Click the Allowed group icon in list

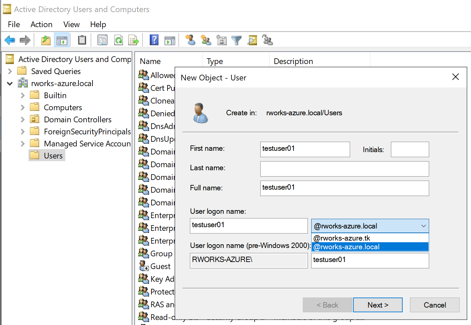(x=144, y=75)
